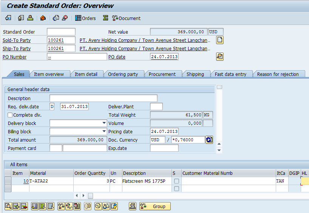309x213 pixels.
Task: Switch to the Item overview tab
Action: click(x=49, y=74)
